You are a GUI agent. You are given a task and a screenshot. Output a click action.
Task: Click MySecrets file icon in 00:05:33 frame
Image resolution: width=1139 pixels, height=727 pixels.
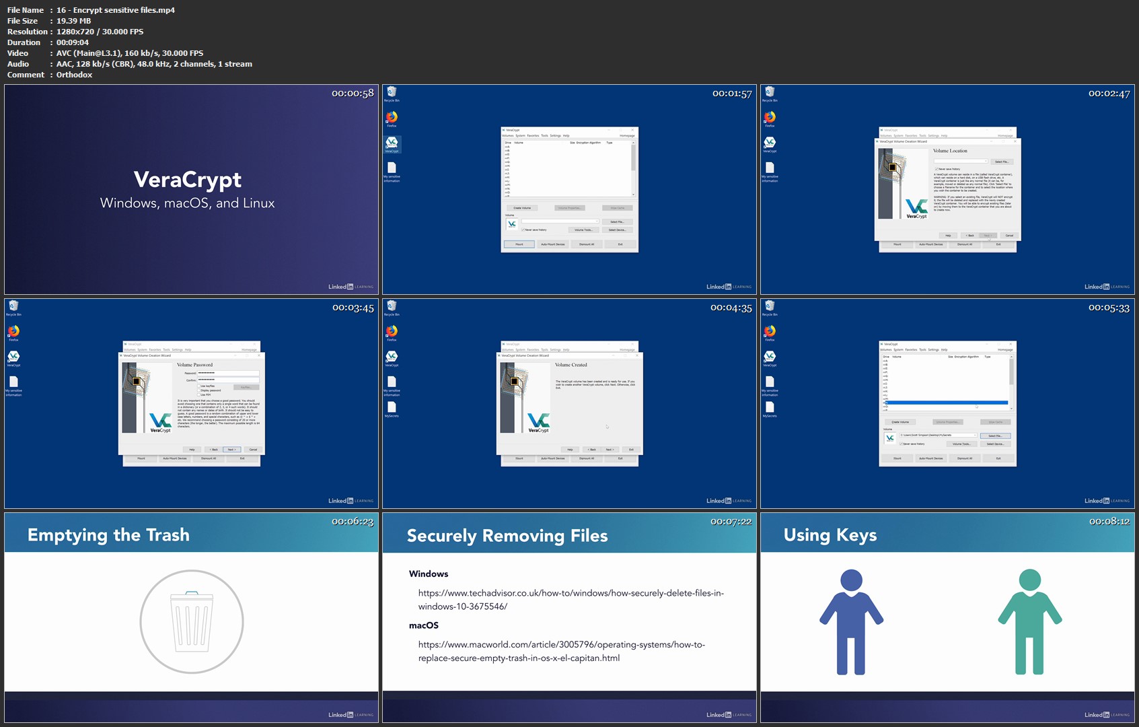770,406
